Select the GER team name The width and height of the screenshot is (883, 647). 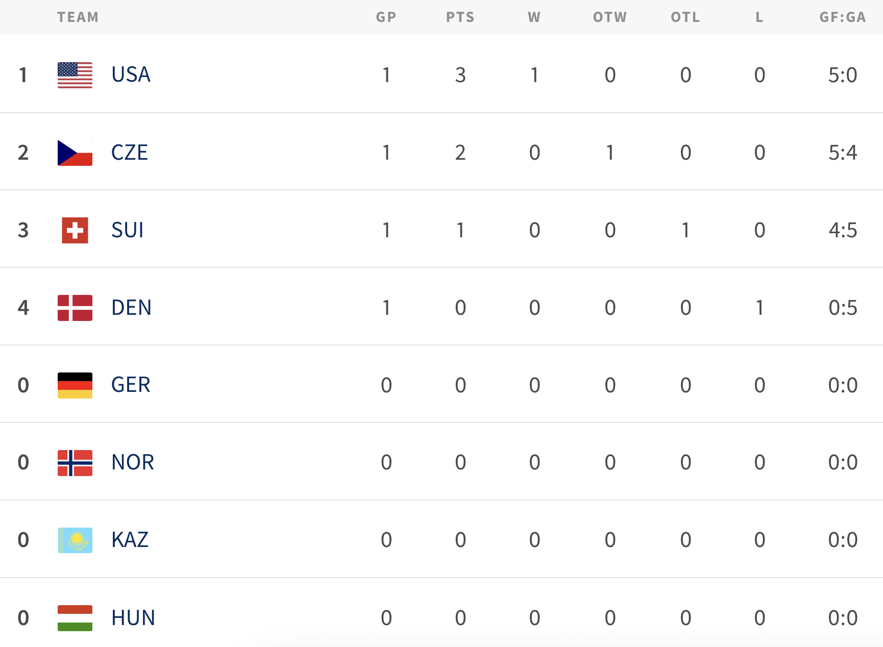[x=131, y=385]
